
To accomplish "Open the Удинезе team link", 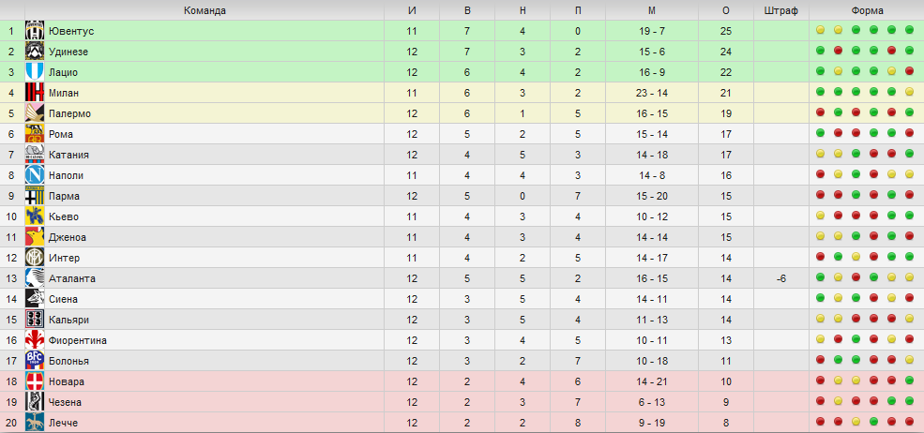I will (x=70, y=52).
